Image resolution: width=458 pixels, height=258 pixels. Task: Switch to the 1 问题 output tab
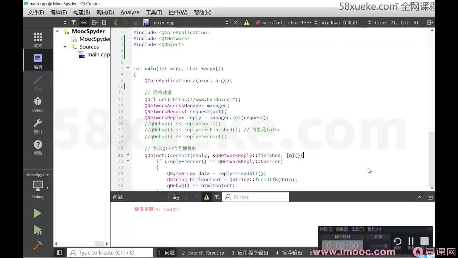coord(167,253)
